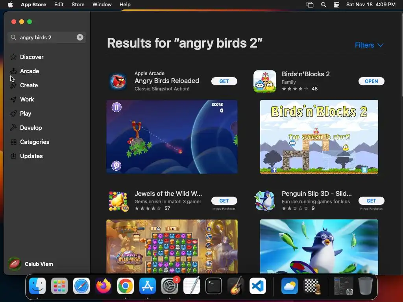Screen dimensions: 403x302
Task: Clear the search field with the X icon
Action: [80, 37]
